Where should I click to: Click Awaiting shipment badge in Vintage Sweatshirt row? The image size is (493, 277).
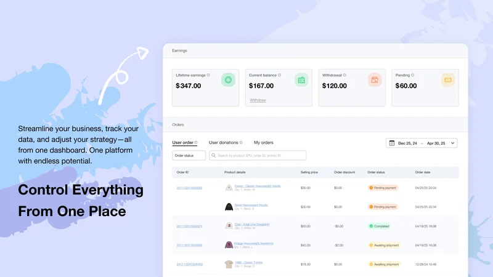pos(384,245)
